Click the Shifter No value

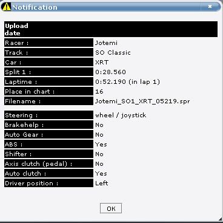pyautogui.click(x=99, y=154)
